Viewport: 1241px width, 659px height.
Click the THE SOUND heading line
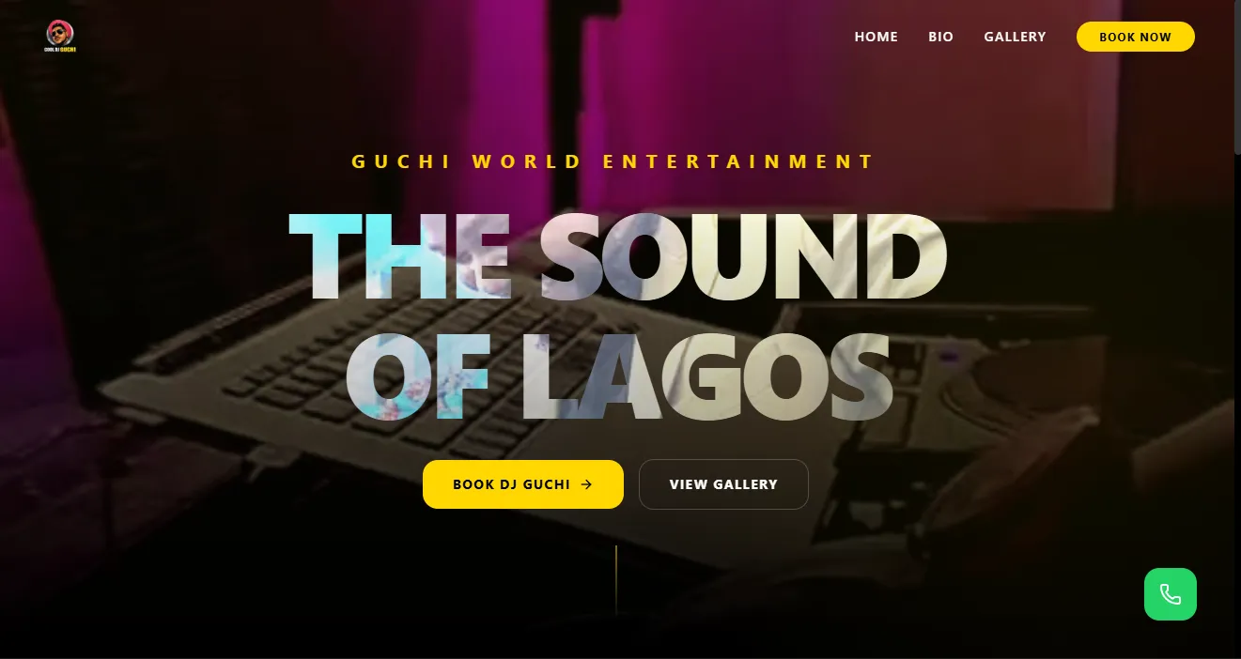[617, 256]
